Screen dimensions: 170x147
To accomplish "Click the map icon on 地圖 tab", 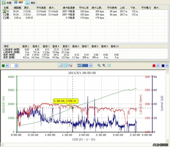I will (4, 2).
